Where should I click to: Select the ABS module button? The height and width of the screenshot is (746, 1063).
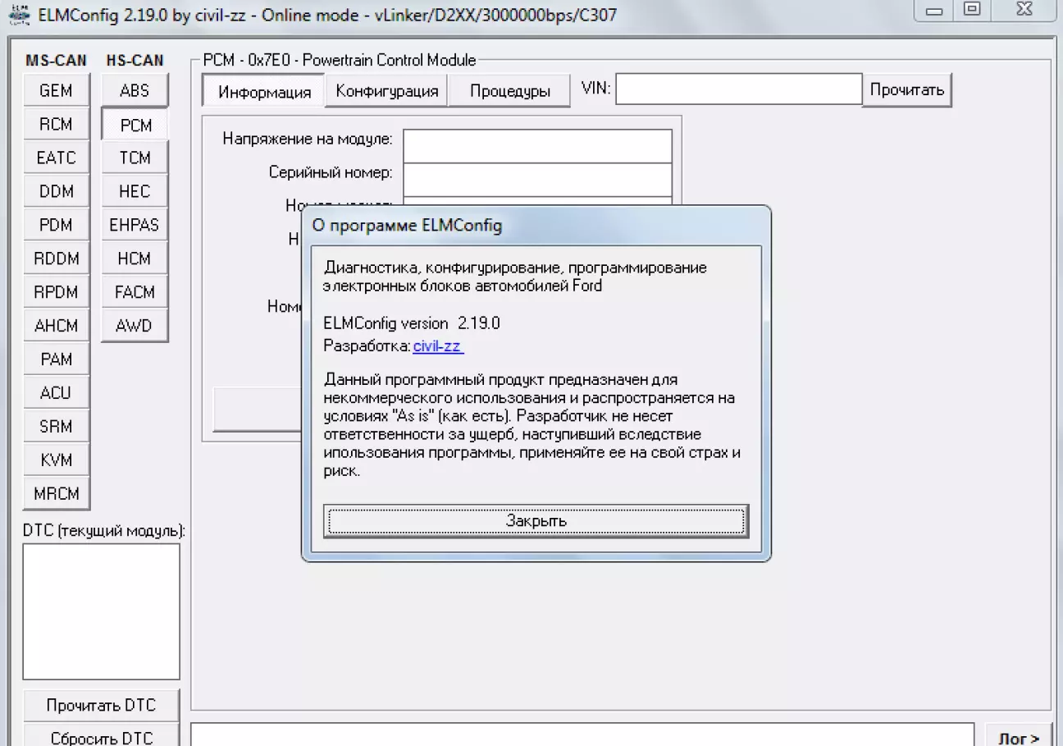(x=135, y=91)
